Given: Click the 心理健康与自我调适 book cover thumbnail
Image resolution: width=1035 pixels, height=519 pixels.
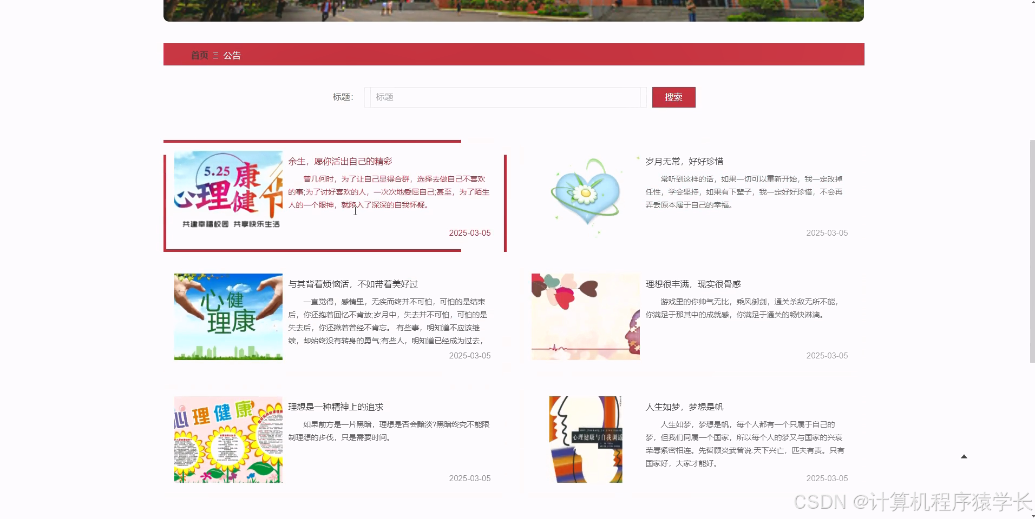Looking at the screenshot, I should (x=585, y=439).
